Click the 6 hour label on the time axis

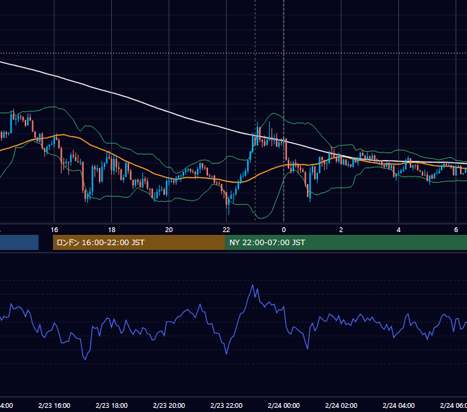(x=456, y=230)
